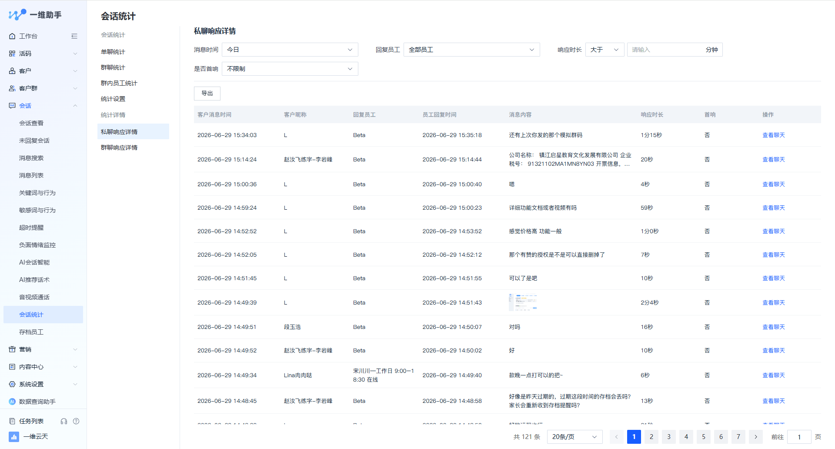Collapse the 会话 menu chevron
Viewport: 835px width, 449px height.
tap(75, 106)
